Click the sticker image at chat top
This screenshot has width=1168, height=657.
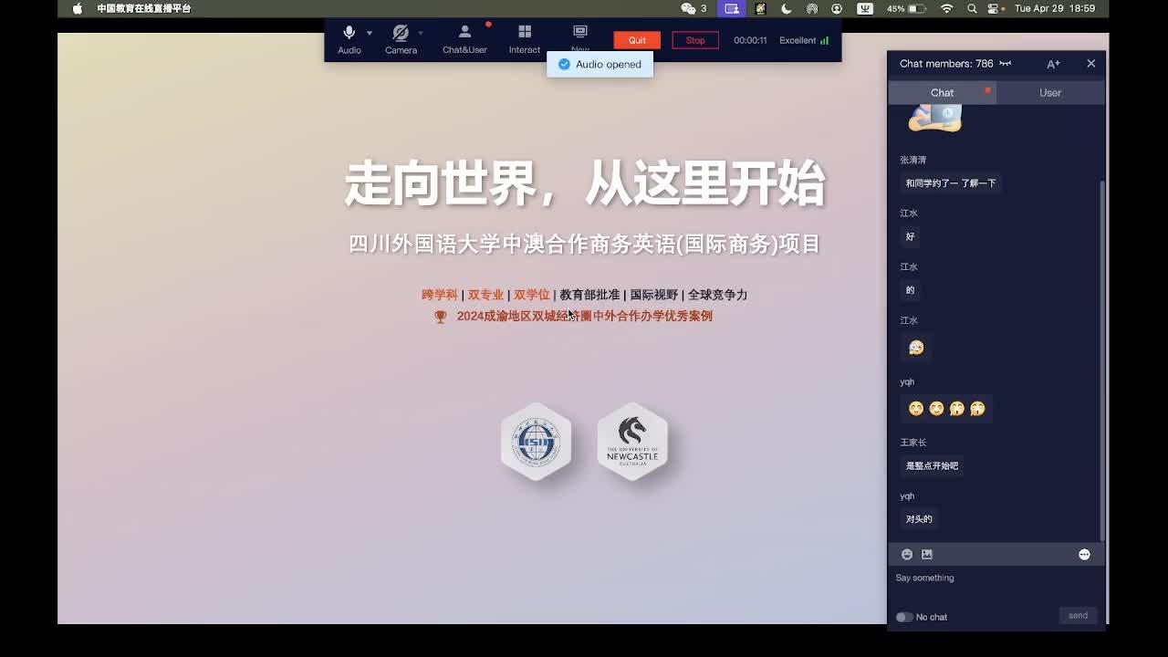[x=935, y=118]
